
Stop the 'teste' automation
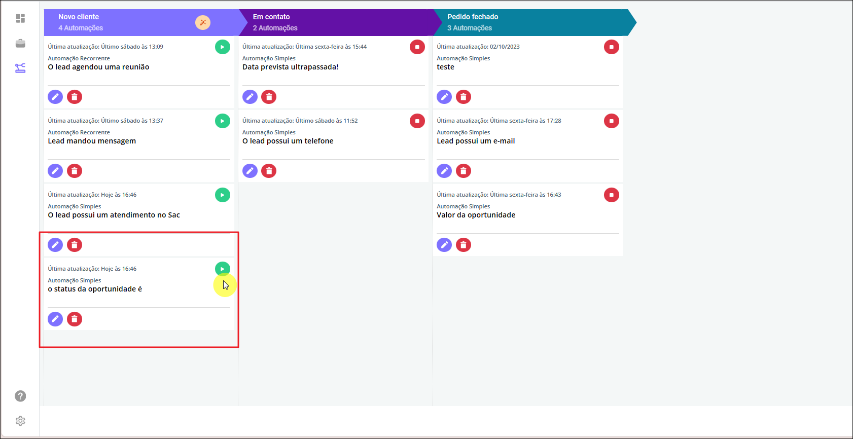click(611, 47)
